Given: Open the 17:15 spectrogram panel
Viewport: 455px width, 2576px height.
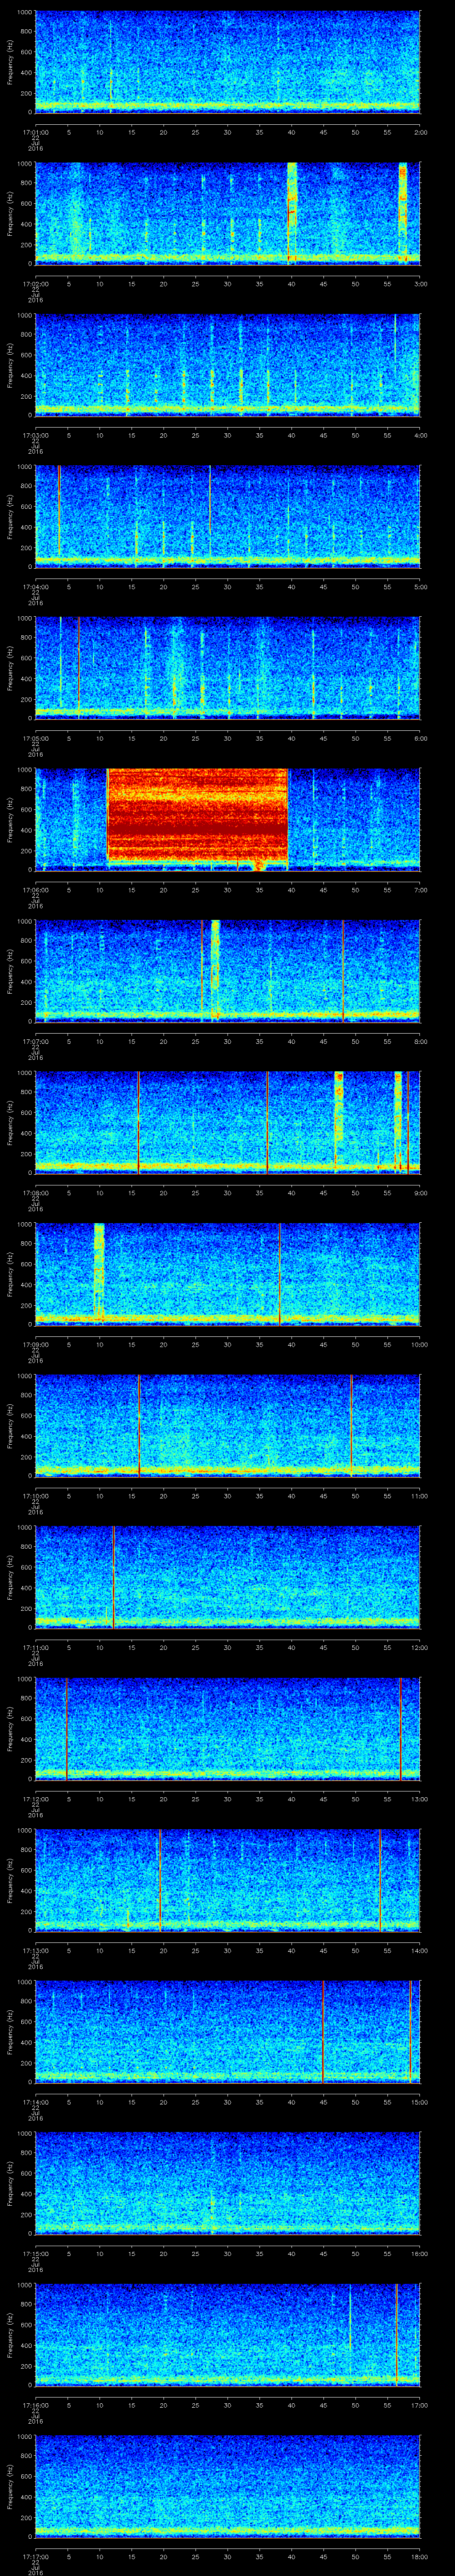Looking at the screenshot, I should coord(227,2184).
